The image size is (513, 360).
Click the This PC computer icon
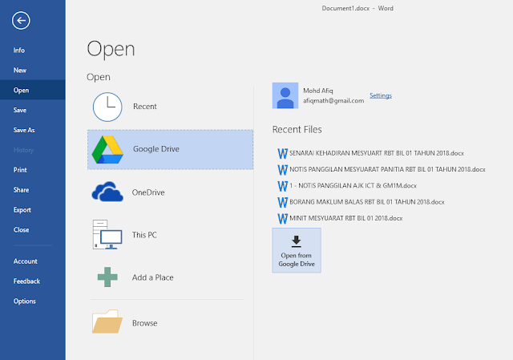[x=107, y=234]
